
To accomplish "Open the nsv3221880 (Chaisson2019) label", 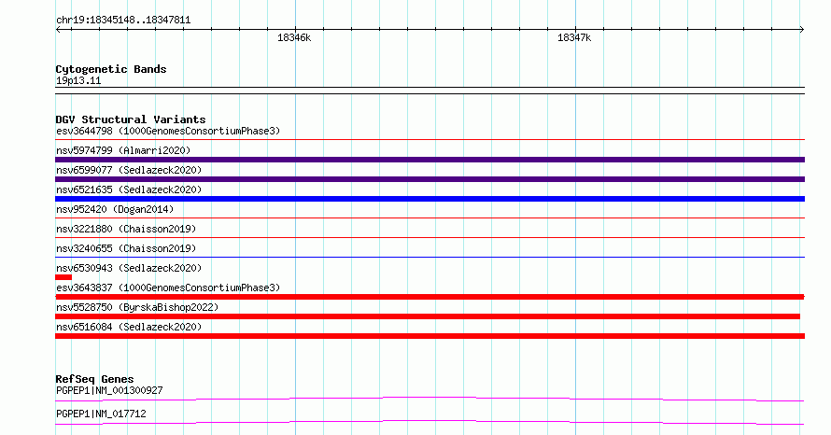I will [126, 229].
